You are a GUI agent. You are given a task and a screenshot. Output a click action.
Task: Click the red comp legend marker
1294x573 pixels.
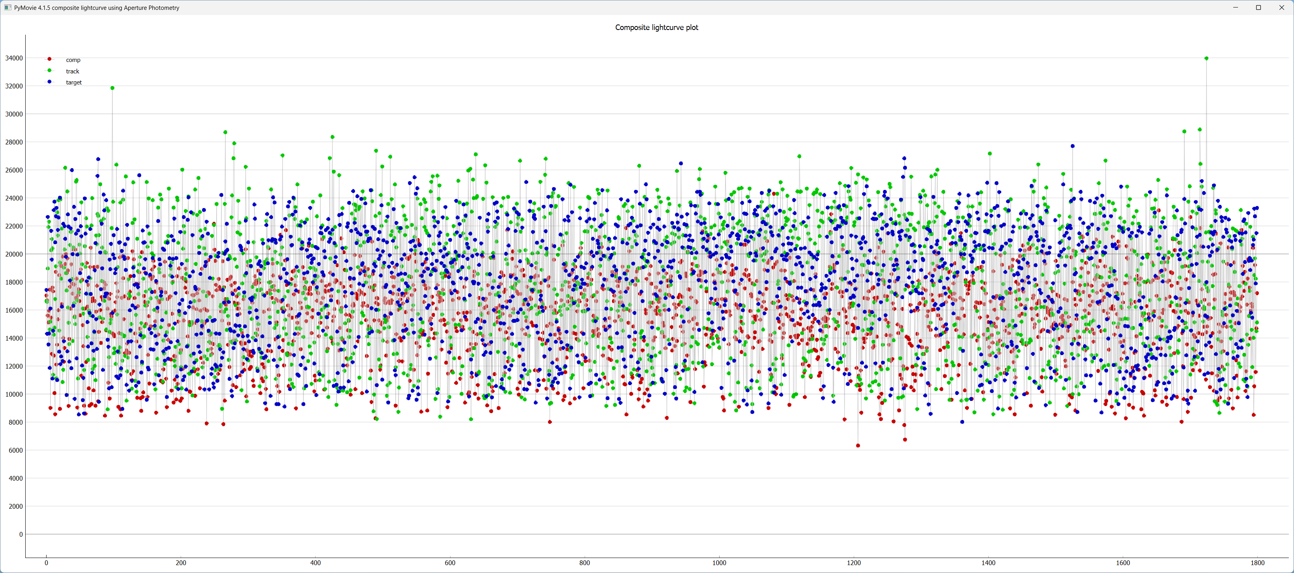[x=49, y=59]
